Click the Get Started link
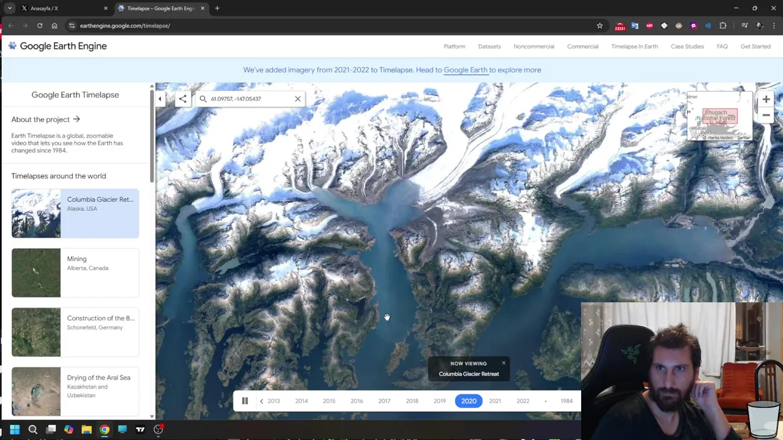 pyautogui.click(x=755, y=46)
